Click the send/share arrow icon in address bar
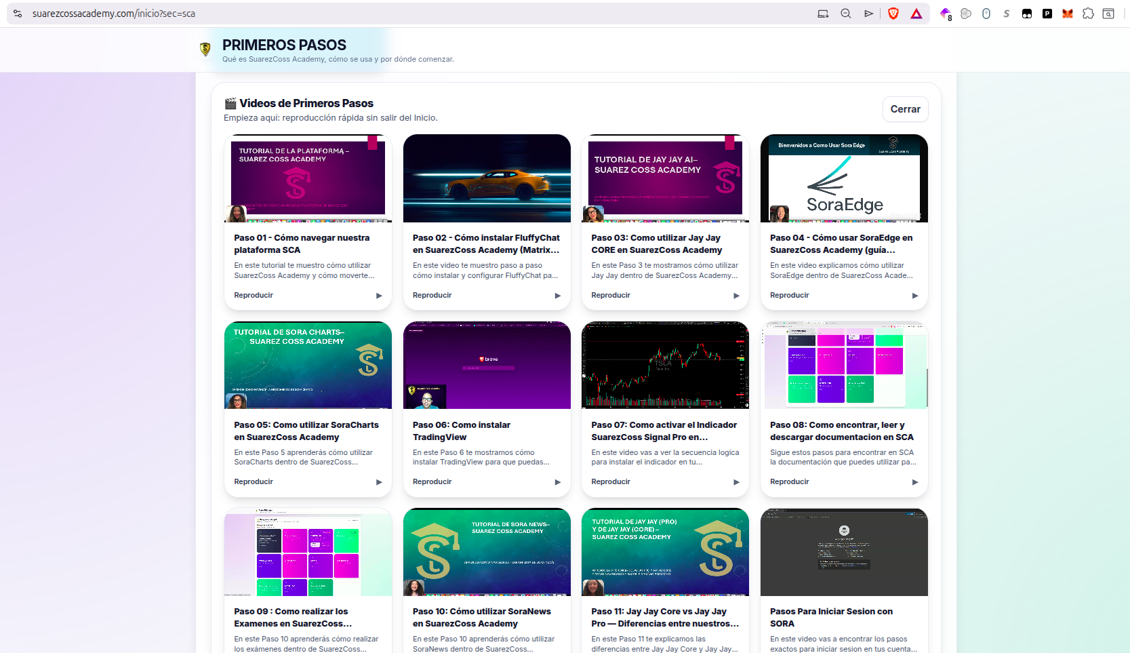This screenshot has width=1130, height=653. click(868, 14)
